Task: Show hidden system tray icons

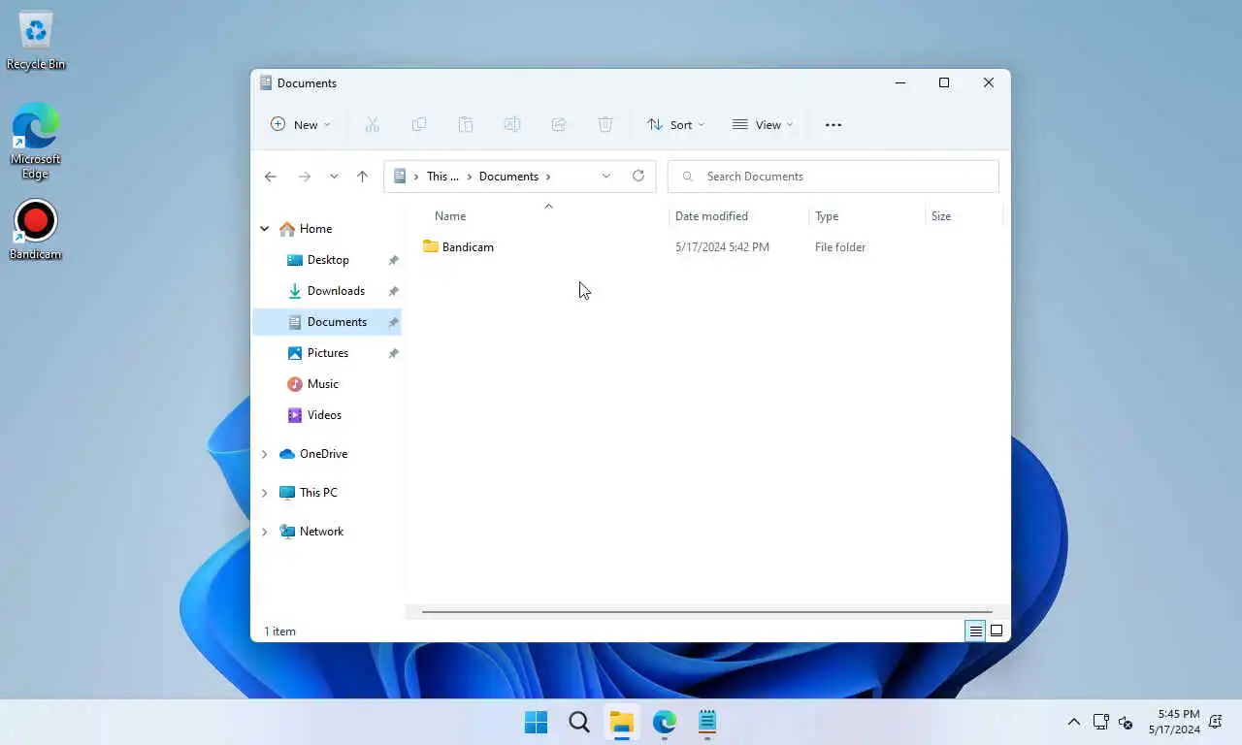Action: click(1074, 722)
